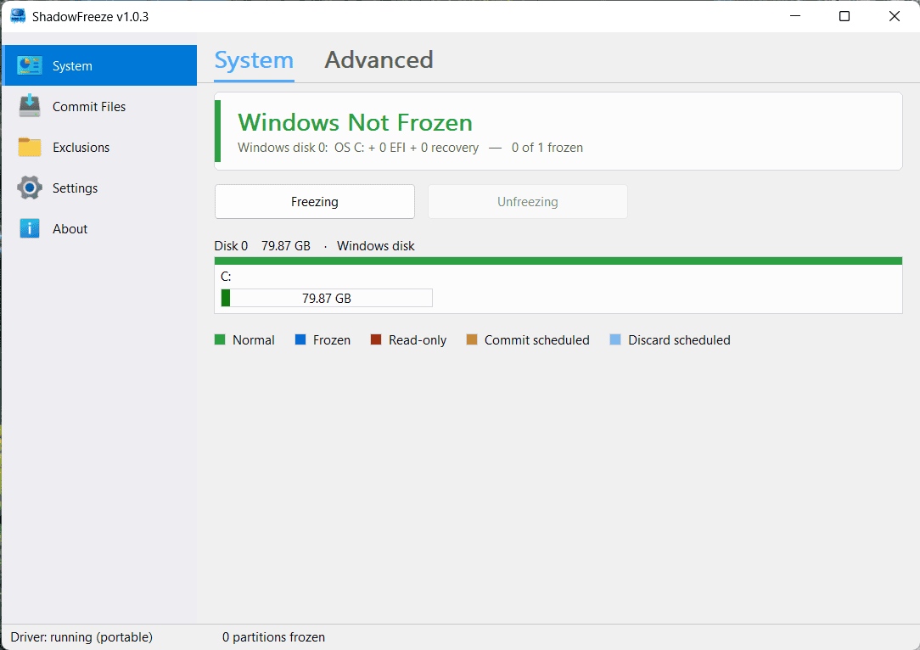Click the orange Commit scheduled swatch
This screenshot has width=920, height=650.
[472, 339]
